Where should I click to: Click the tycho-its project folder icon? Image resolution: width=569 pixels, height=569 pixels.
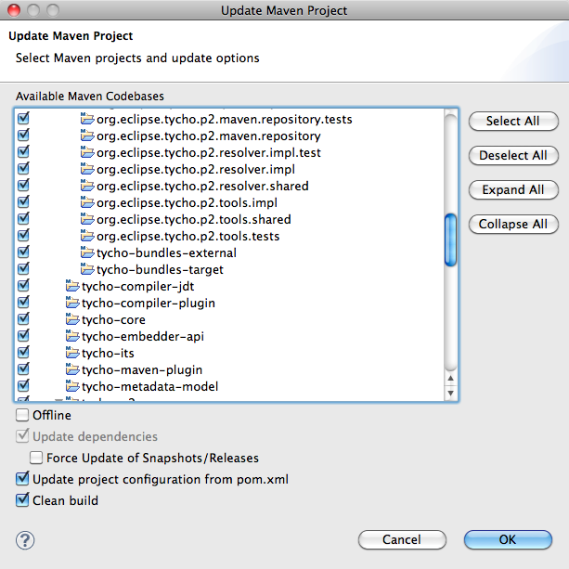click(x=73, y=353)
